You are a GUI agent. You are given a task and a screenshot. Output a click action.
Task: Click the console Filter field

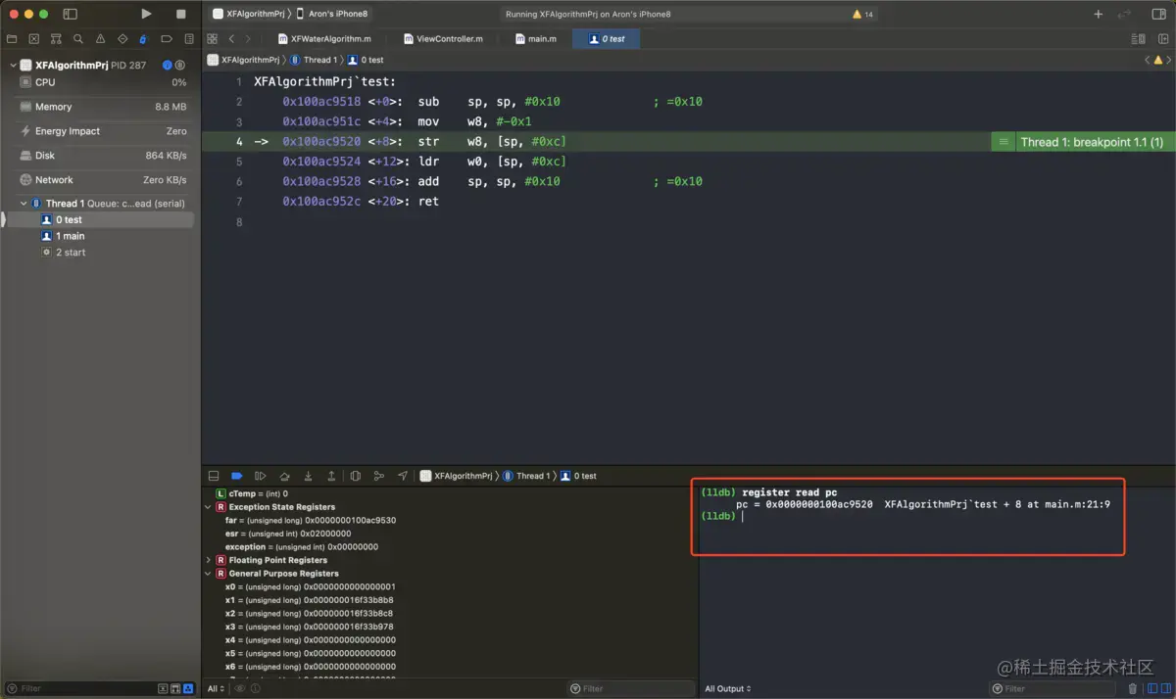pyautogui.click(x=1053, y=689)
